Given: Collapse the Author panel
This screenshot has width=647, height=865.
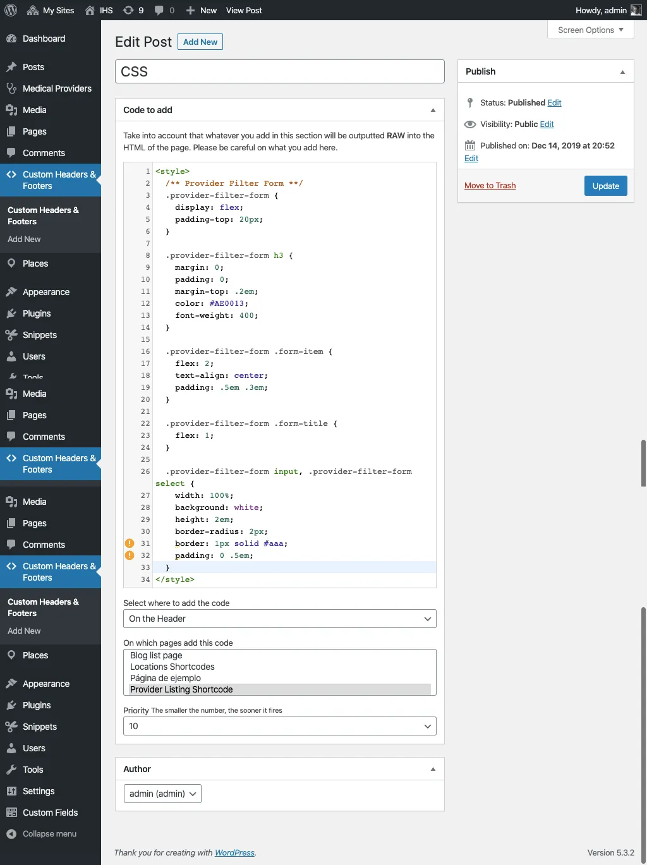Looking at the screenshot, I should (x=433, y=769).
